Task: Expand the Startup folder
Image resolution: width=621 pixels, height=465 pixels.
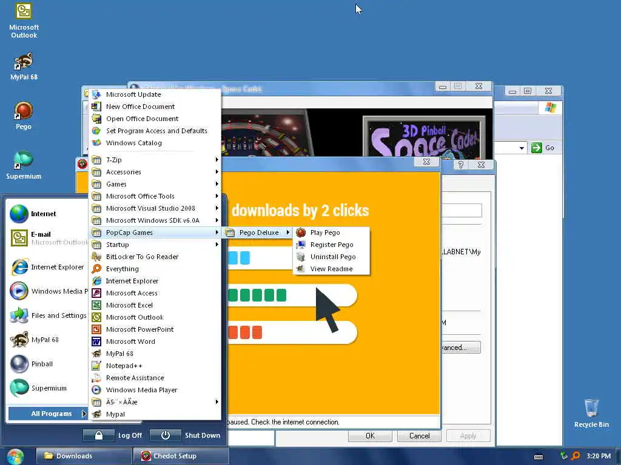Action: point(155,245)
